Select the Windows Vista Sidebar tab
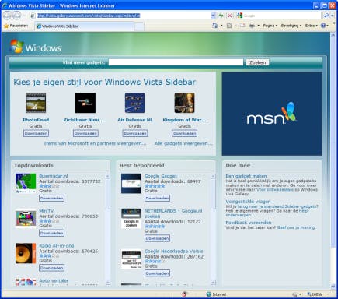 tap(84, 26)
